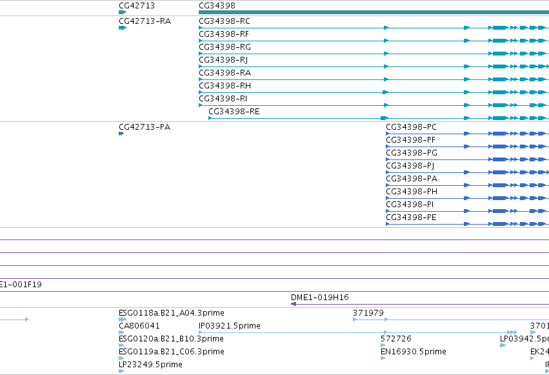The width and height of the screenshot is (549, 375).
Task: Select EST ESG0120a.B21_B10.3prime
Action: 171,339
